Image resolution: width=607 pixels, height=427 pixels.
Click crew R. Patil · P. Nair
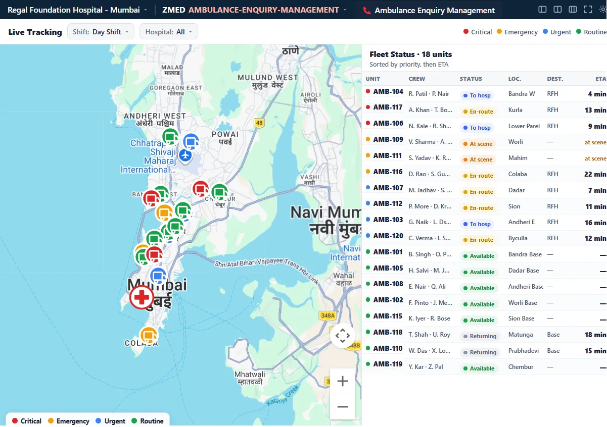(x=429, y=94)
